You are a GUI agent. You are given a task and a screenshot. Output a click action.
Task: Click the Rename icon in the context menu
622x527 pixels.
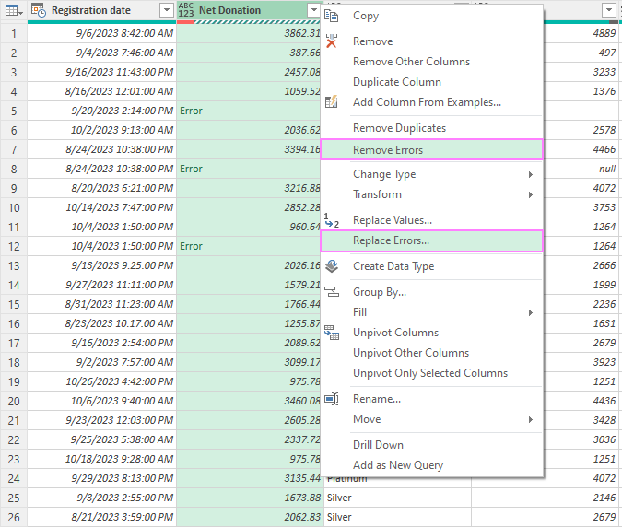(332, 399)
